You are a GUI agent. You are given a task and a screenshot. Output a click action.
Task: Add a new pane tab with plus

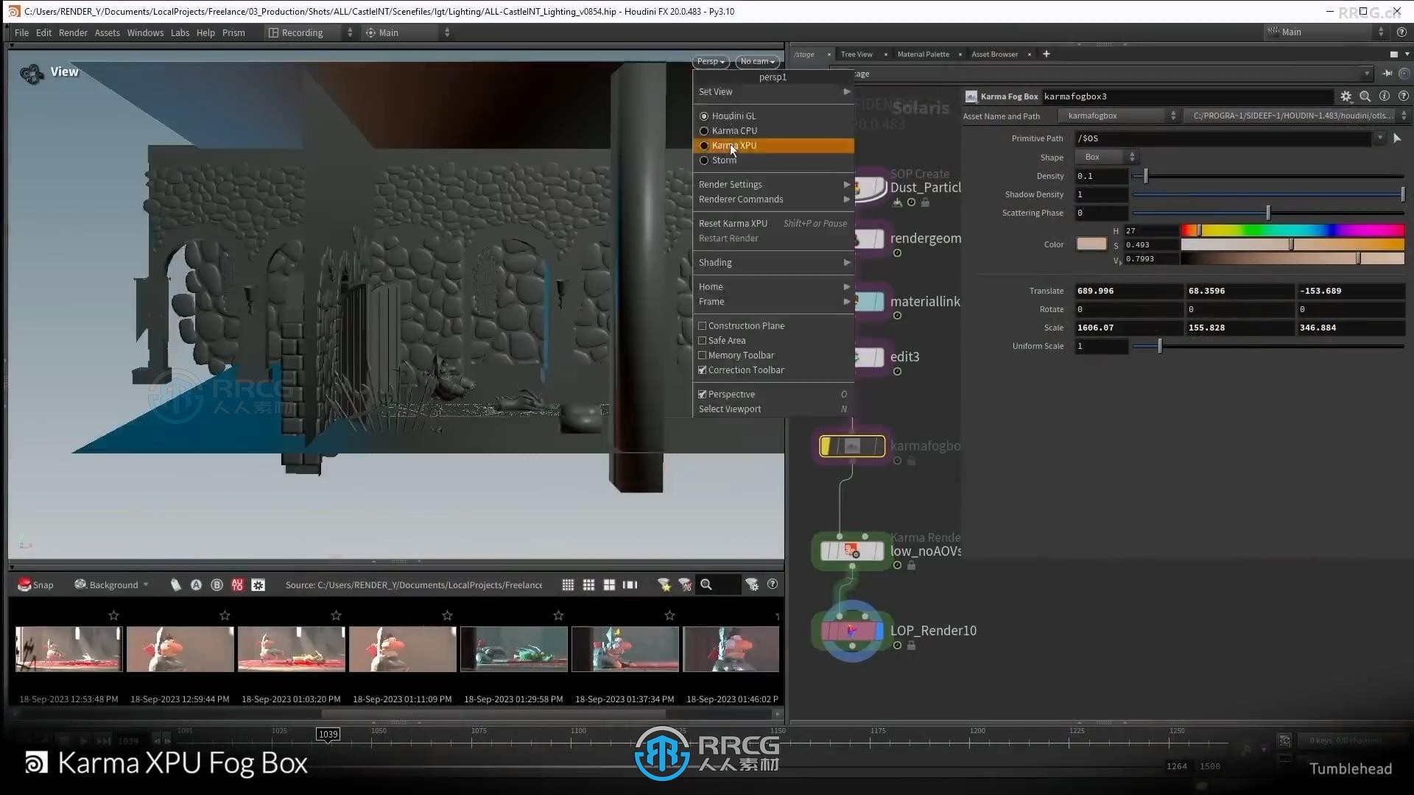[1046, 54]
